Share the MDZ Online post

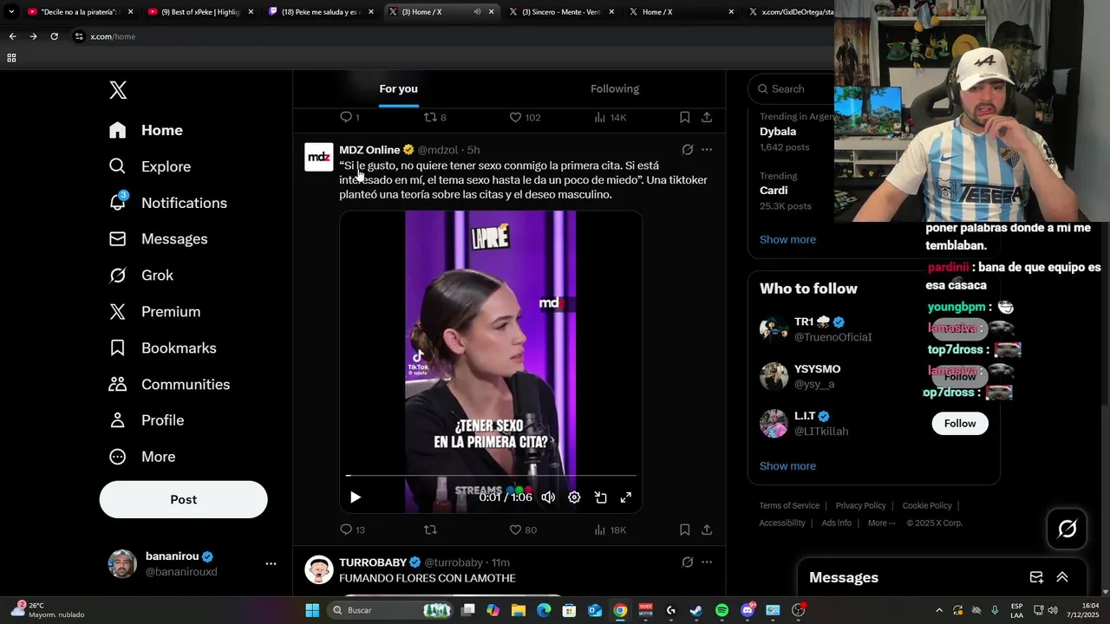coord(707,530)
